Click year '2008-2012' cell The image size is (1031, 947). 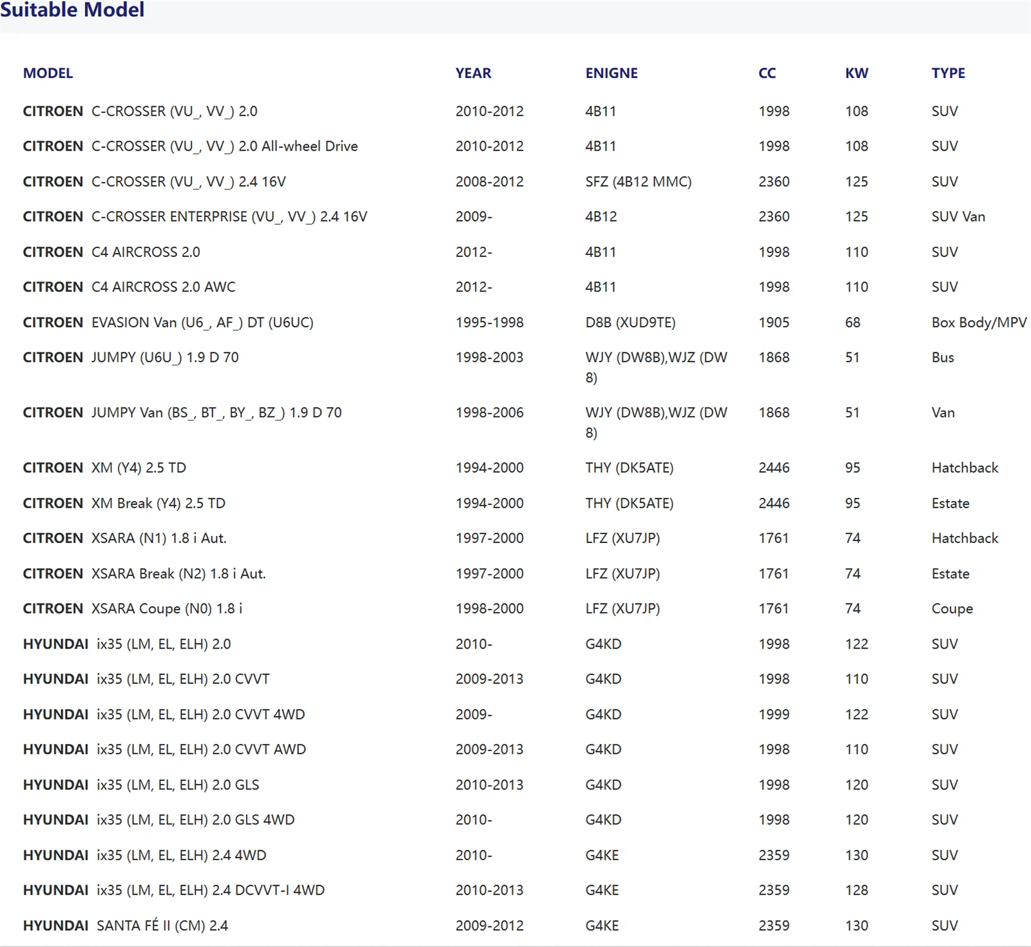point(489,182)
